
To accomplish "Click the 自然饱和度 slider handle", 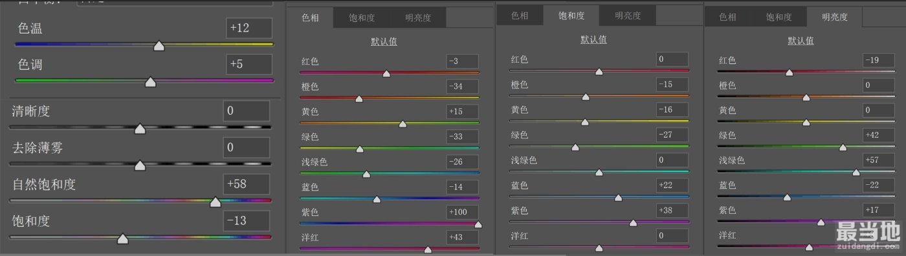I will tap(215, 202).
